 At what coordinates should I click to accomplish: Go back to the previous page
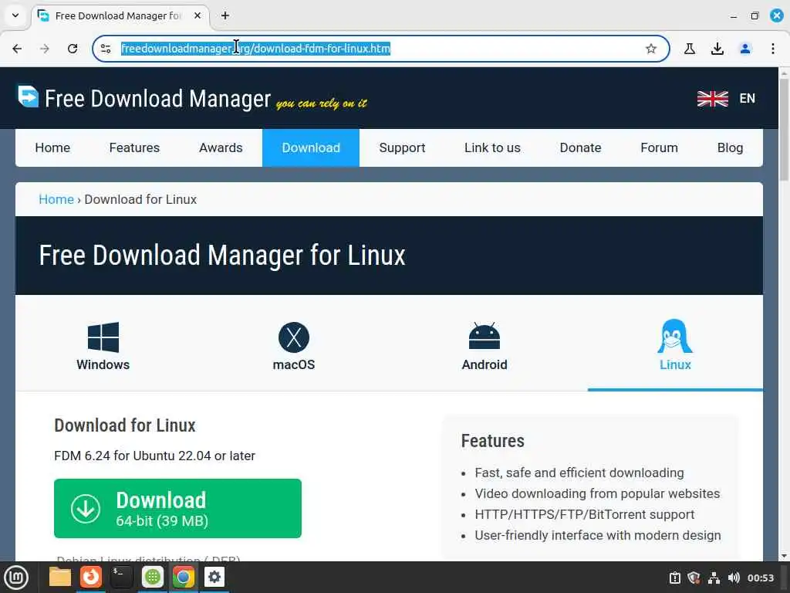pyautogui.click(x=17, y=49)
